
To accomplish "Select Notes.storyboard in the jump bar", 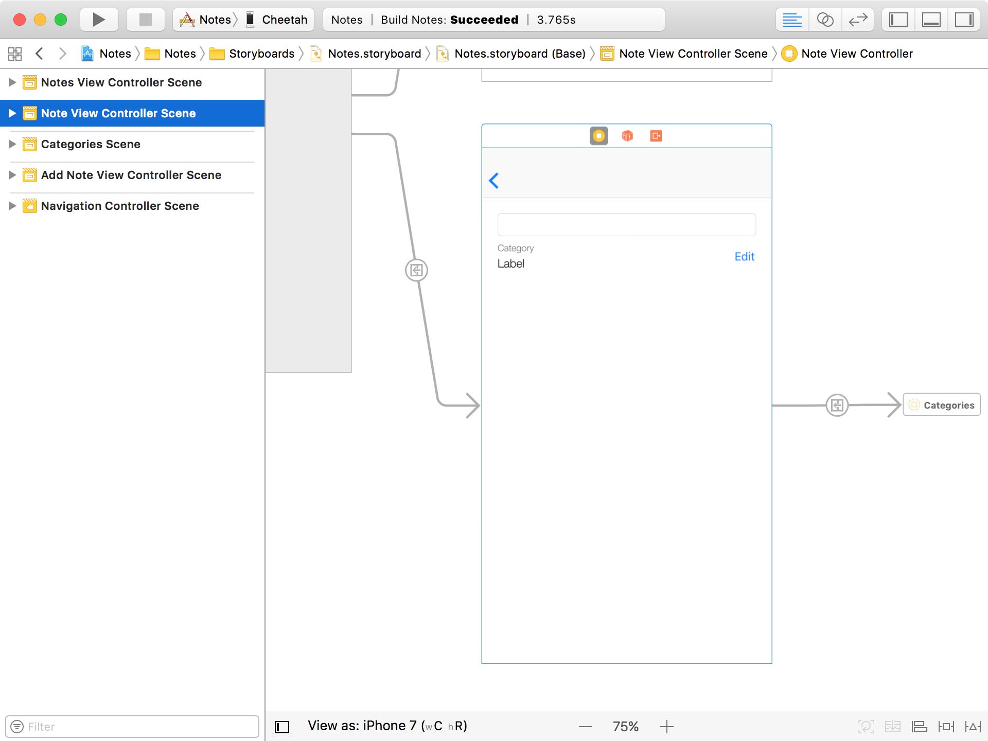I will pyautogui.click(x=374, y=53).
